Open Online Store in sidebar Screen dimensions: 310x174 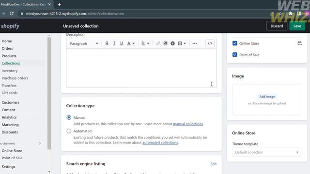point(12,151)
